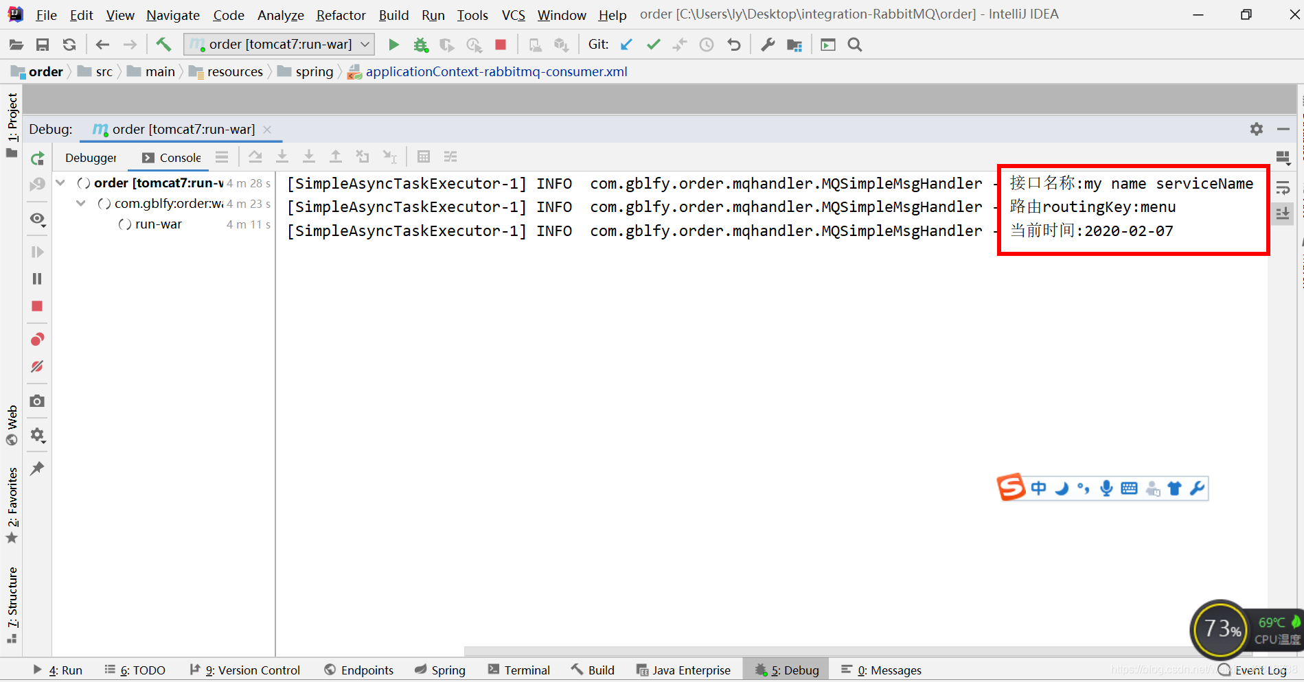Screen dimensions: 1304x682
Task: Open the Version Control tool window
Action: point(244,670)
